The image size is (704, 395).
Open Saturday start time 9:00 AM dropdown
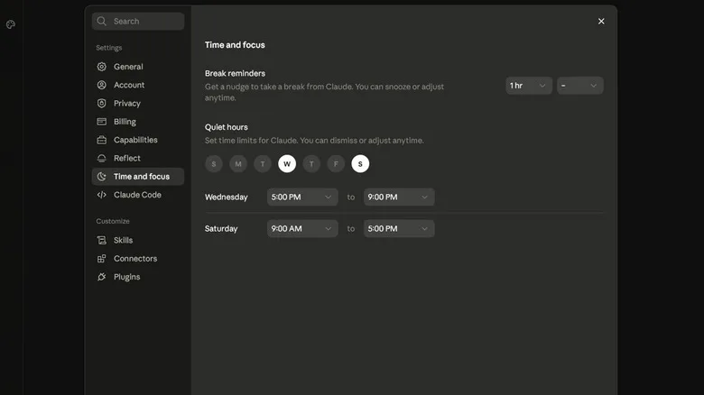[x=302, y=228]
